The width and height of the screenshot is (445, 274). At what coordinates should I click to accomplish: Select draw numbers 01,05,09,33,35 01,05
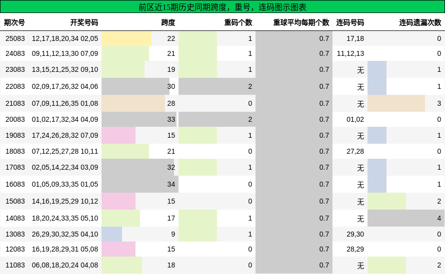click(x=65, y=184)
